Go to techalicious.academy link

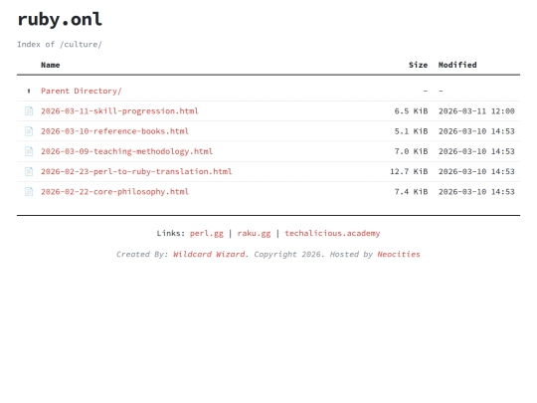click(332, 234)
